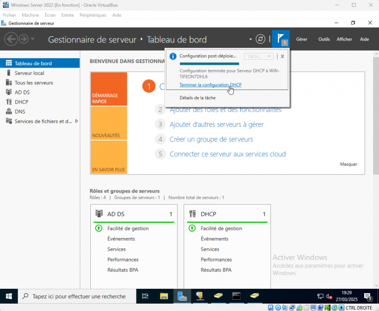Click Créer un groupe de serveurs

211,139
